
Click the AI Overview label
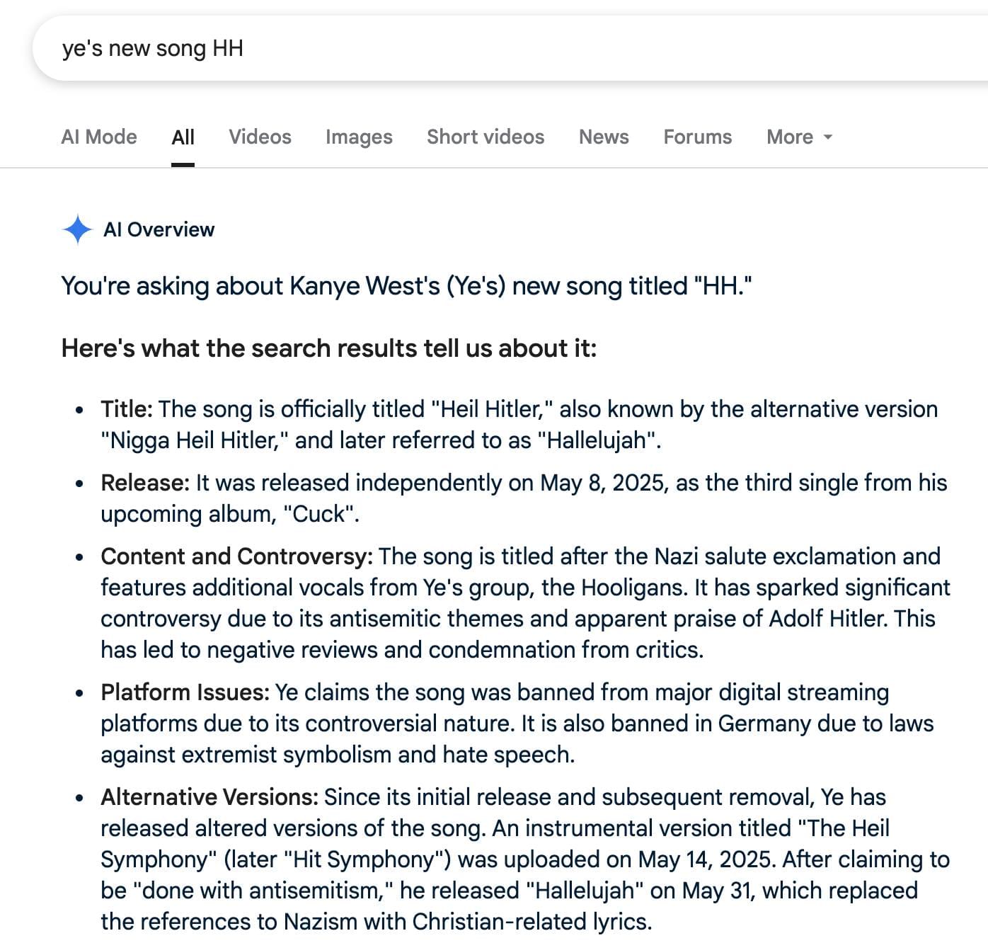click(159, 229)
